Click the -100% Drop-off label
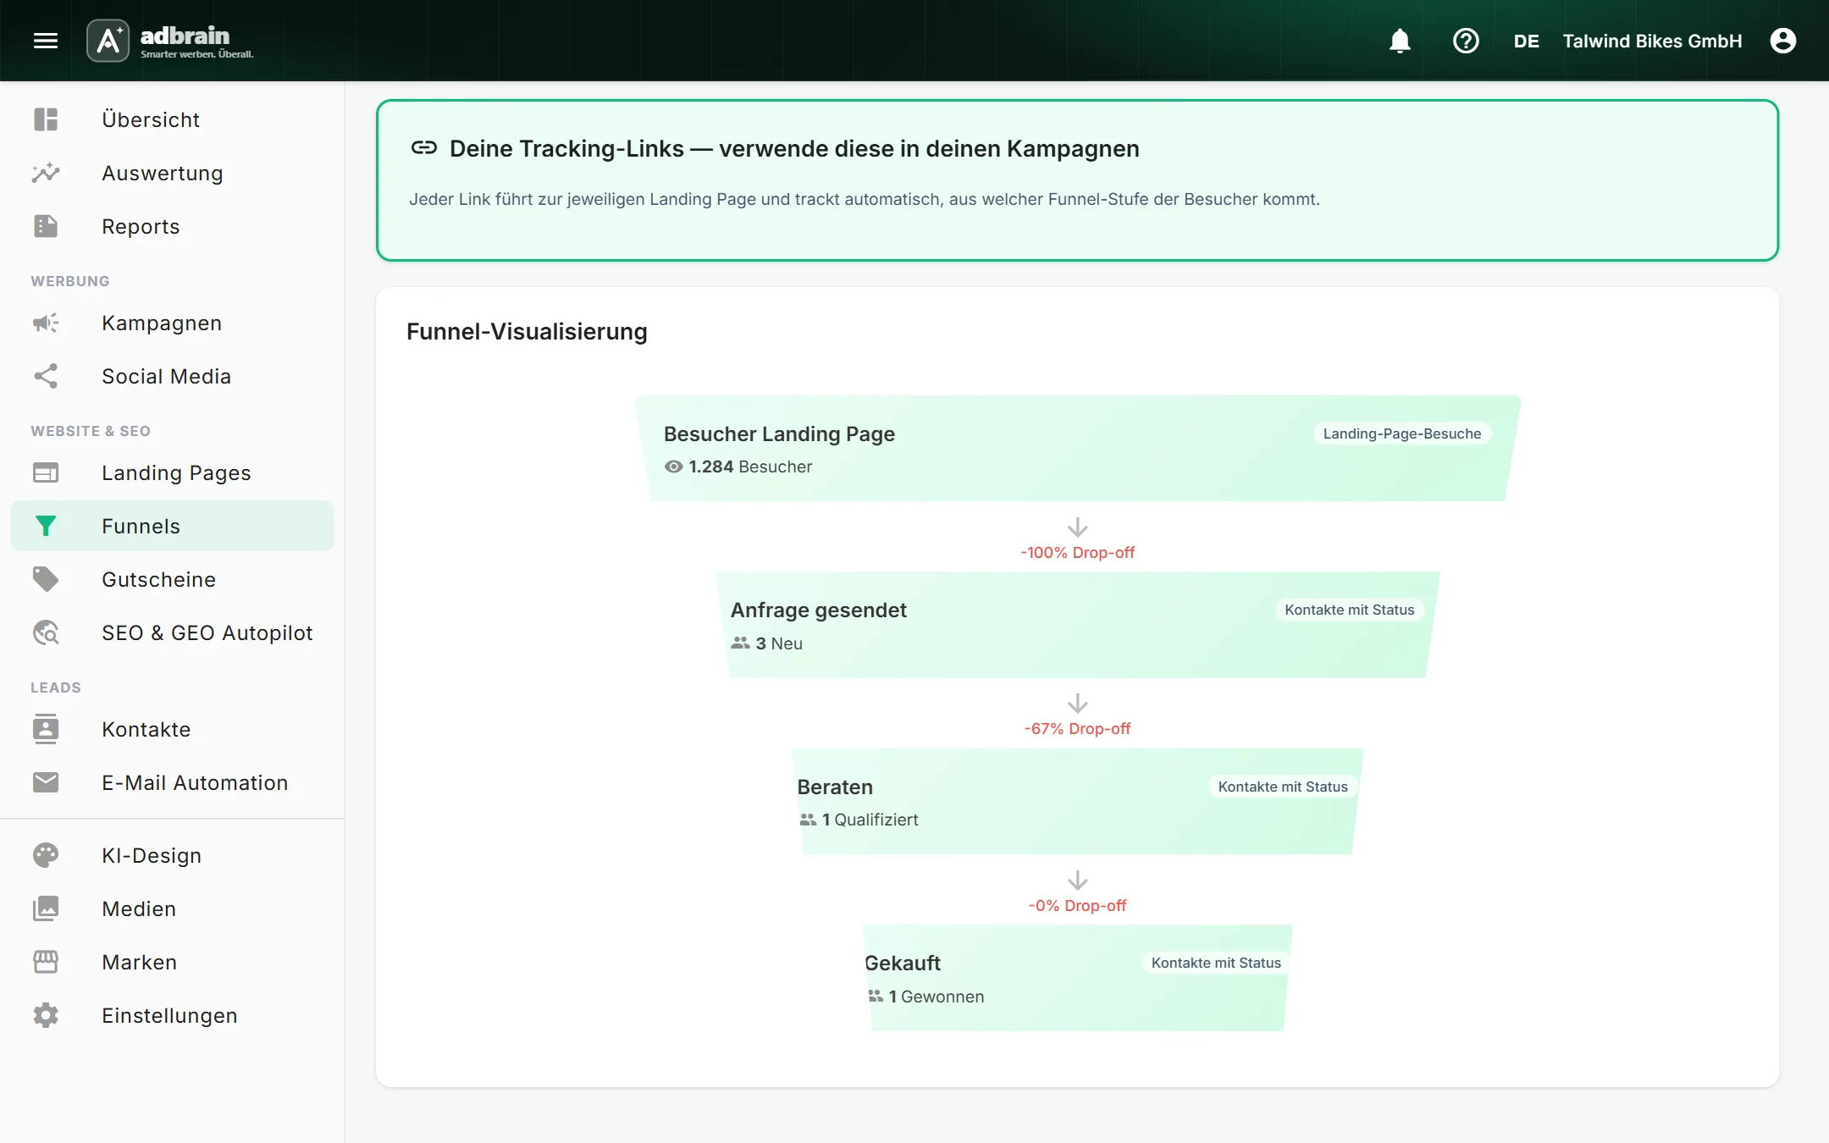The height and width of the screenshot is (1143, 1829). tap(1077, 552)
